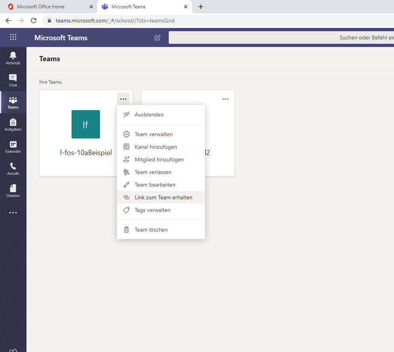This screenshot has height=352, width=394.
Task: Start a new chat with compose icon
Action: [x=157, y=37]
